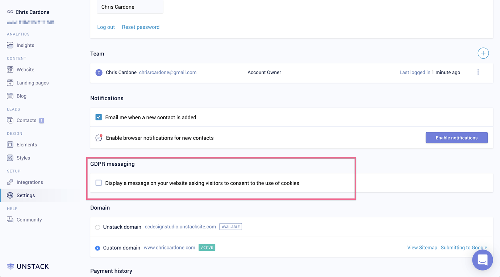The image size is (500, 277).
Task: Select the Unstack domain radio button
Action: 97,227
